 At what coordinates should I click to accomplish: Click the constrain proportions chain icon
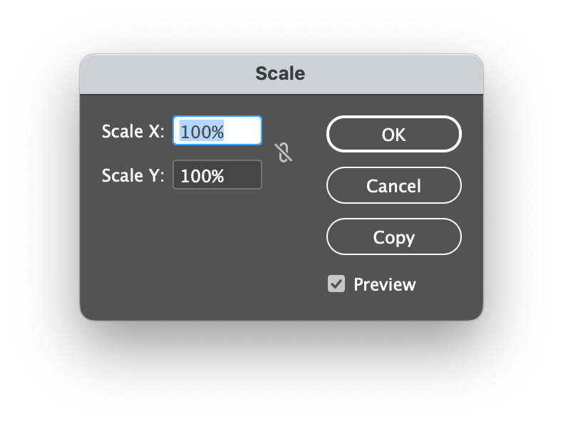pos(284,152)
